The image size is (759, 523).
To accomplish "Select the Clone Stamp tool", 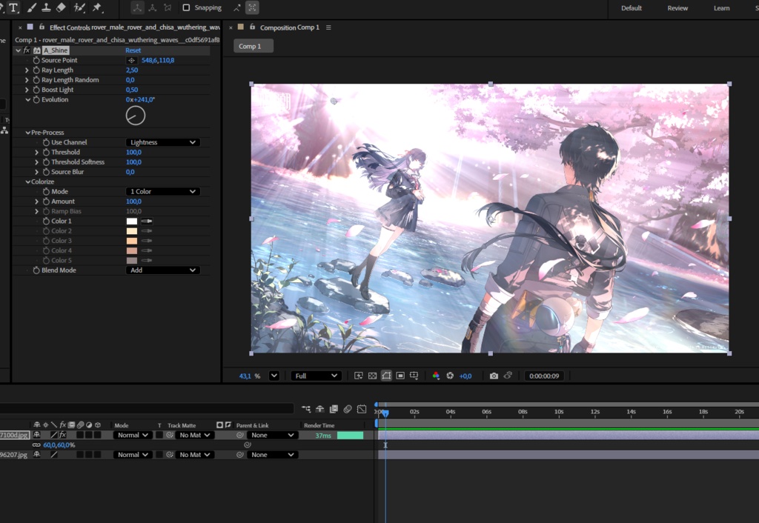I will point(46,7).
